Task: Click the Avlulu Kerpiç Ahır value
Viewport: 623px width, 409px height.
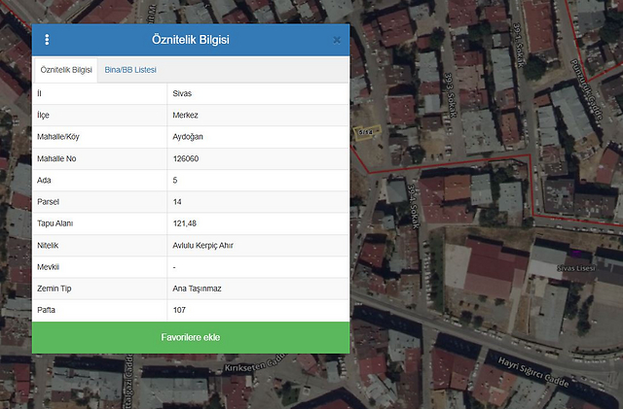Action: pos(202,246)
